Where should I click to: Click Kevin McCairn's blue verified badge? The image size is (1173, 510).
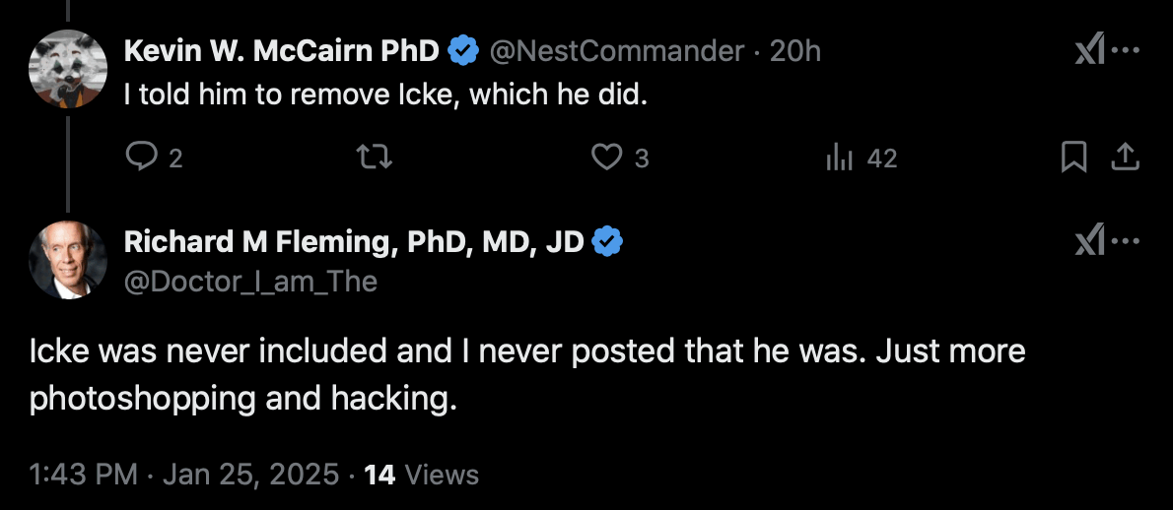tap(463, 51)
